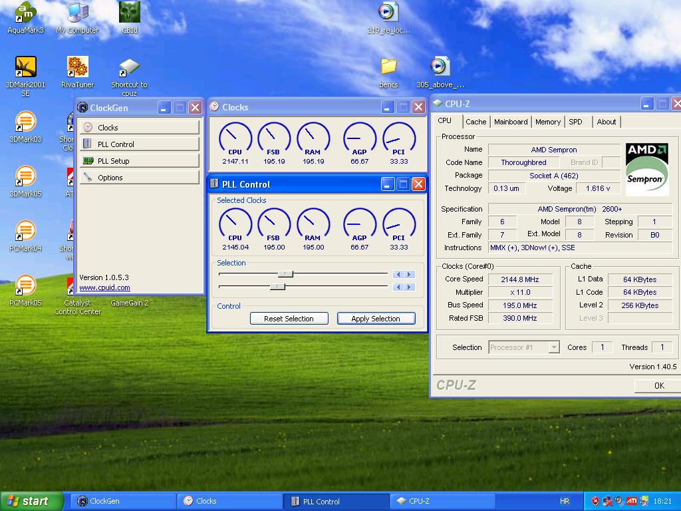This screenshot has height=511, width=681.
Task: Click the Level 2 cache 256 KBytes value
Action: click(640, 305)
